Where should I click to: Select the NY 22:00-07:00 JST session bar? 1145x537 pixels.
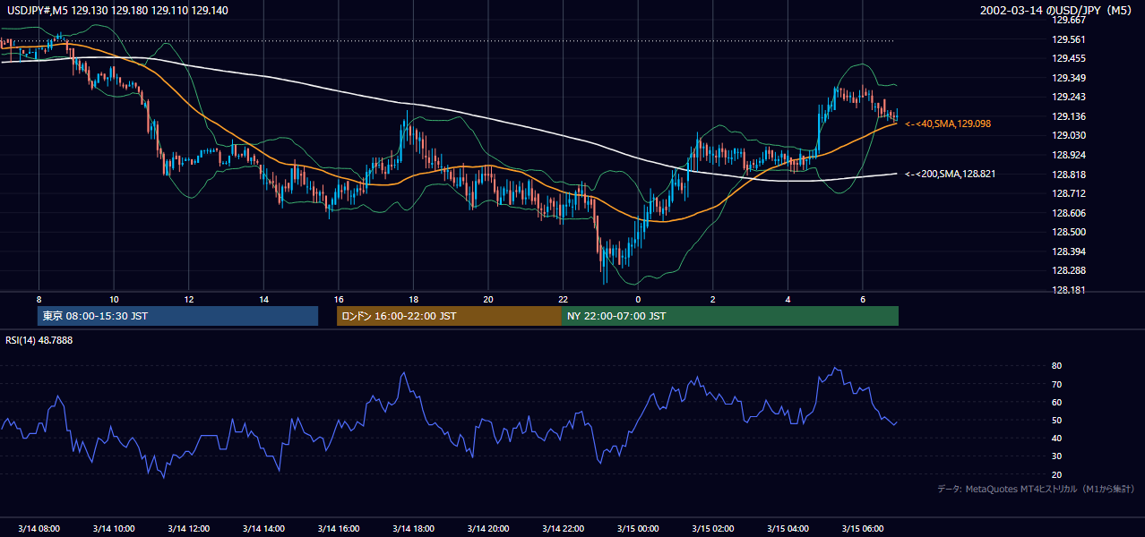point(730,316)
